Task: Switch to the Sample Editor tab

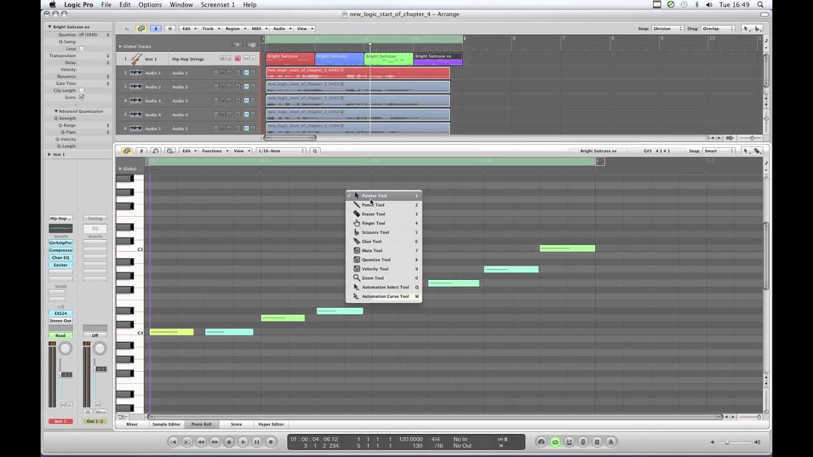Action: pos(166,424)
